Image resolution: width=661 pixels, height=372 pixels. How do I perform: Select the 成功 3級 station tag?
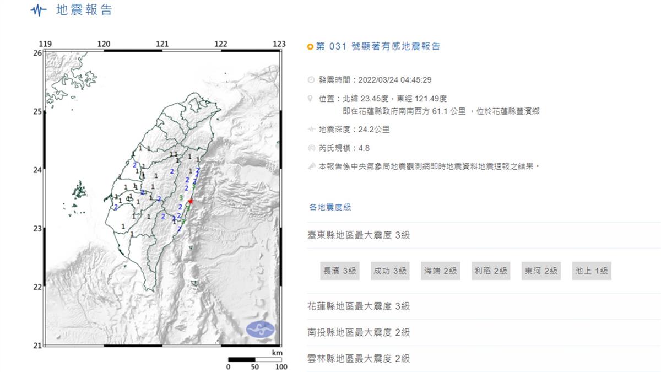pos(390,271)
